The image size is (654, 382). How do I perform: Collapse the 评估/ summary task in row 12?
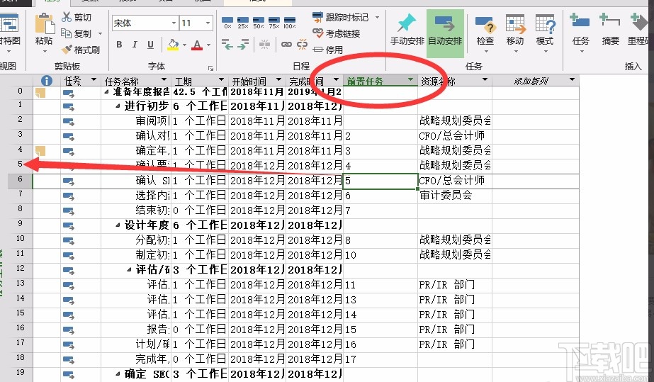pyautogui.click(x=129, y=270)
